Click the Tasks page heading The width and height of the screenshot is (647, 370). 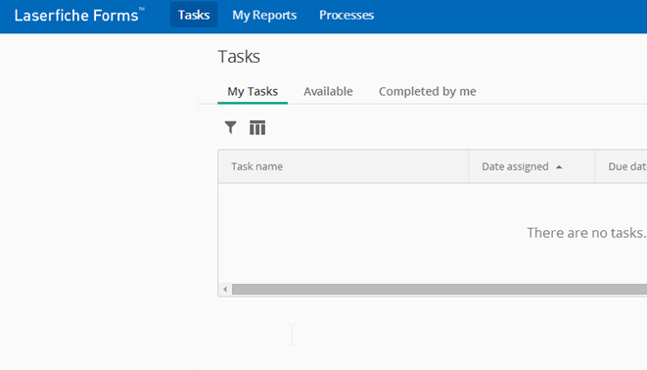point(239,57)
